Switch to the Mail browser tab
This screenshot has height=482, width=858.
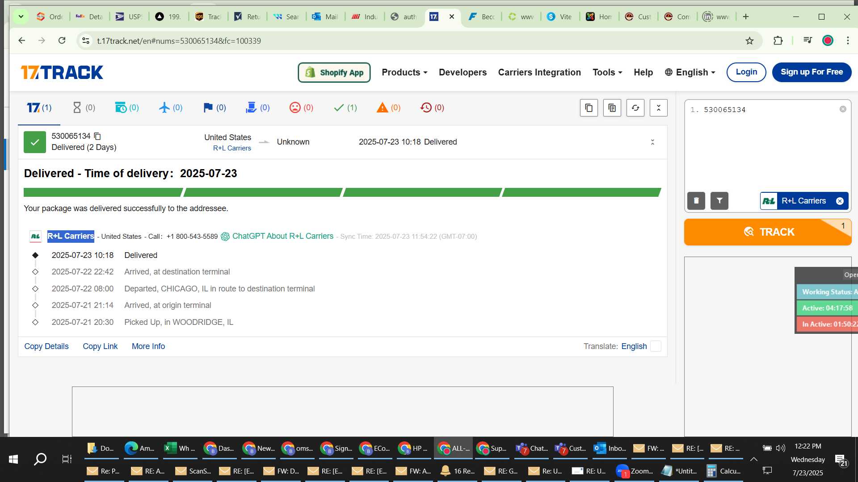(325, 17)
